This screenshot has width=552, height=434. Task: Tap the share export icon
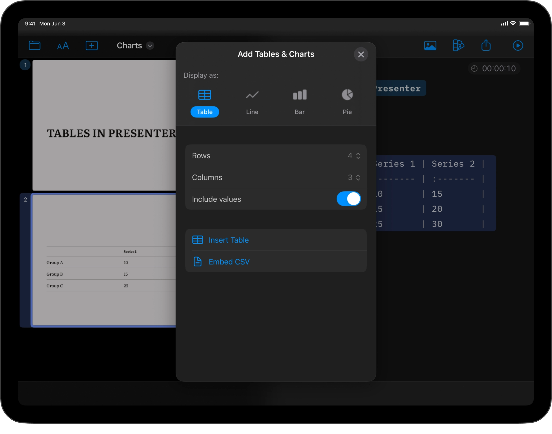click(x=486, y=45)
